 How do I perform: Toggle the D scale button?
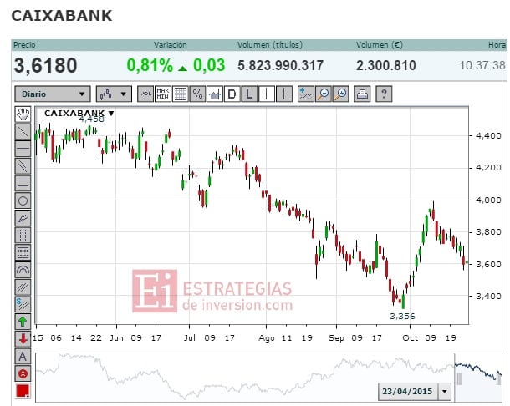tap(232, 94)
